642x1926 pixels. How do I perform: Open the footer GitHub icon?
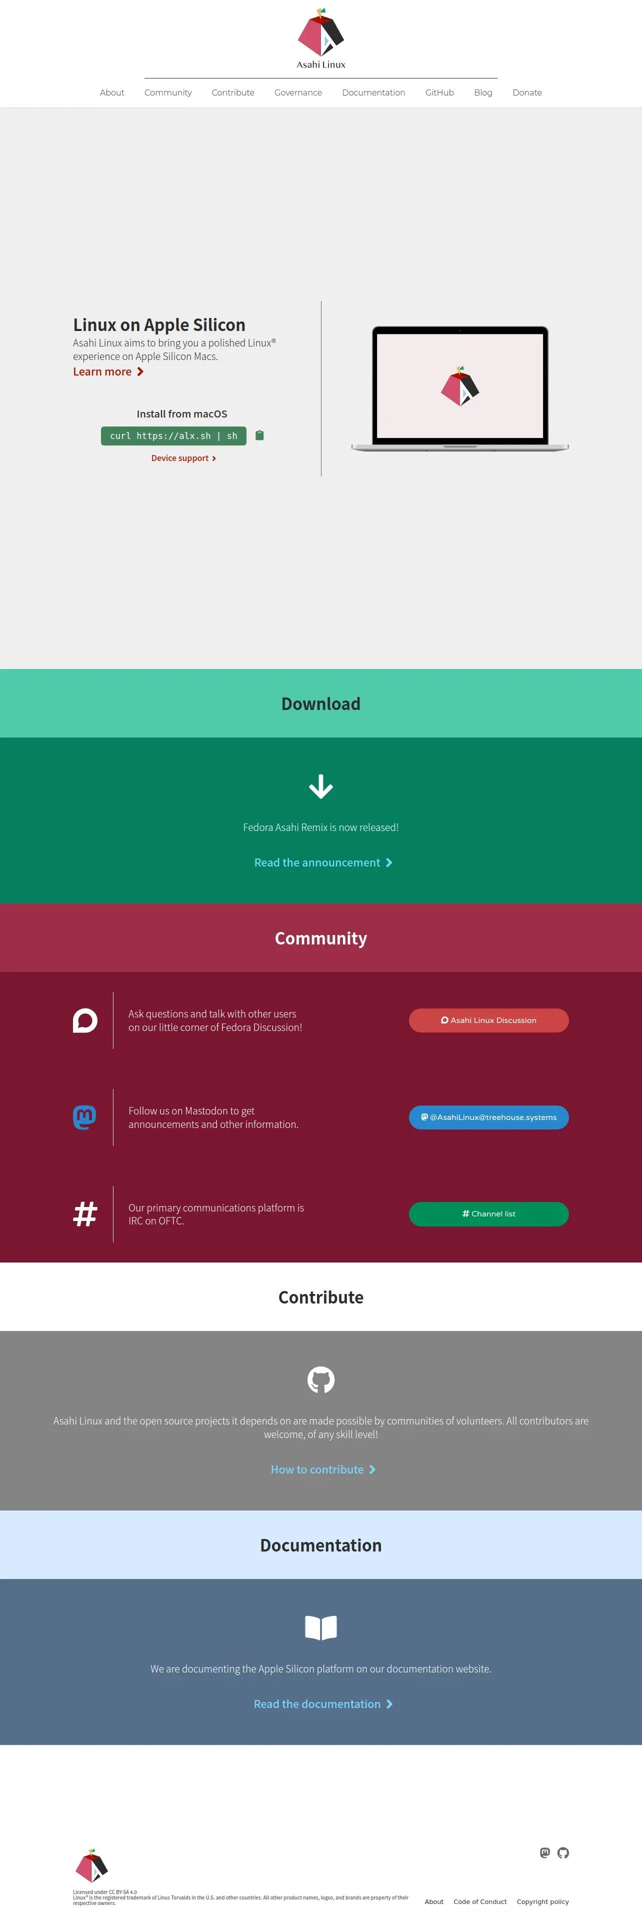(x=563, y=1852)
